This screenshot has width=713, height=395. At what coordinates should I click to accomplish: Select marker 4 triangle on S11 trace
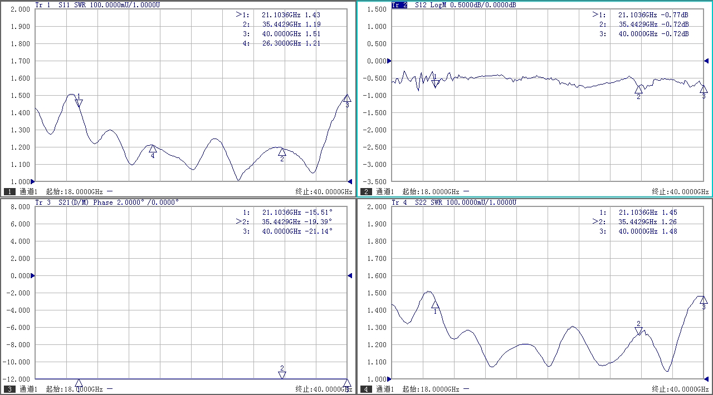click(153, 149)
